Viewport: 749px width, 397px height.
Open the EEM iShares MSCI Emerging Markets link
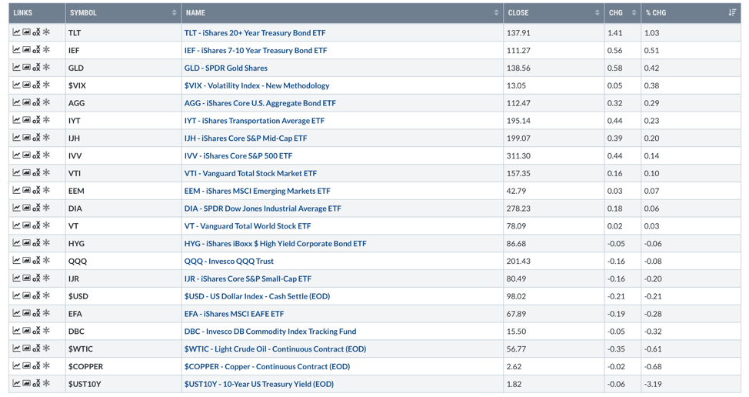(x=258, y=191)
